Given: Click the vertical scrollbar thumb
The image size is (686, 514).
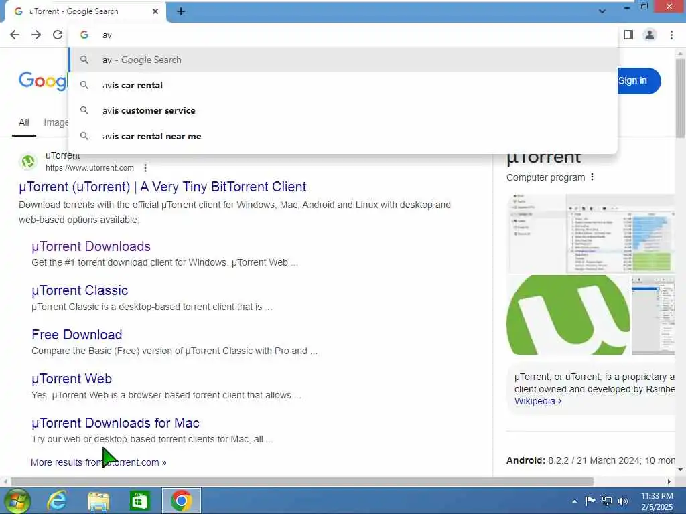Looking at the screenshot, I should pyautogui.click(x=681, y=98).
